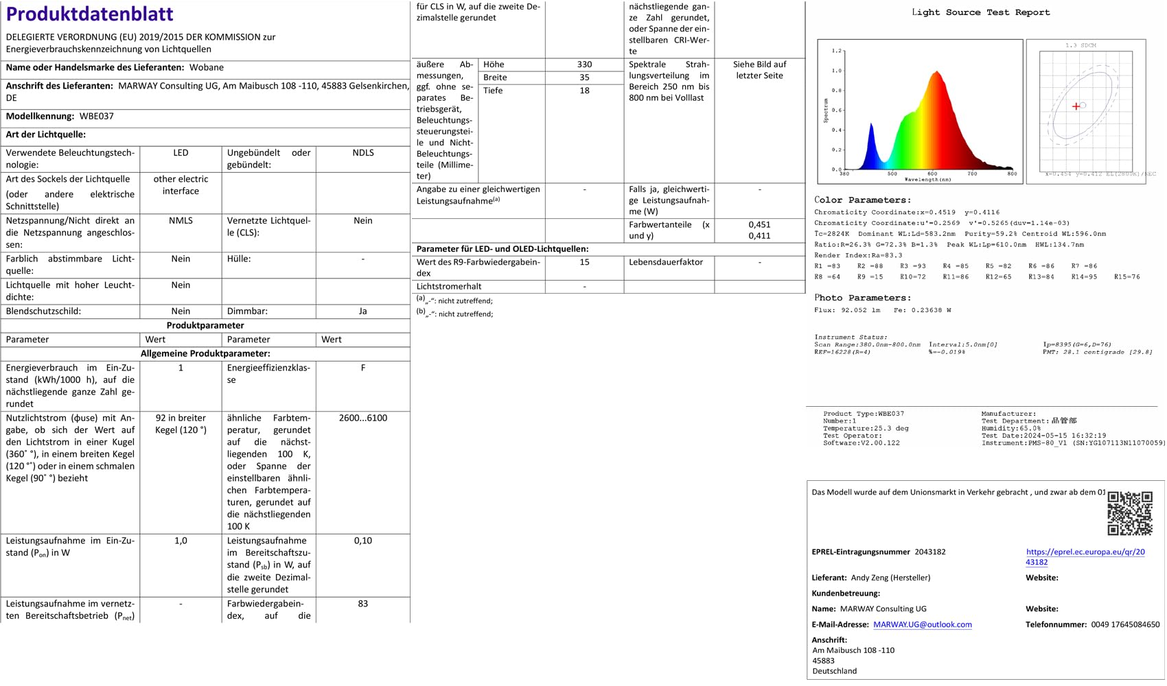Click the 'Lichtstromerhalt' label
This screenshot has width=1167, height=686.
pyautogui.click(x=449, y=286)
